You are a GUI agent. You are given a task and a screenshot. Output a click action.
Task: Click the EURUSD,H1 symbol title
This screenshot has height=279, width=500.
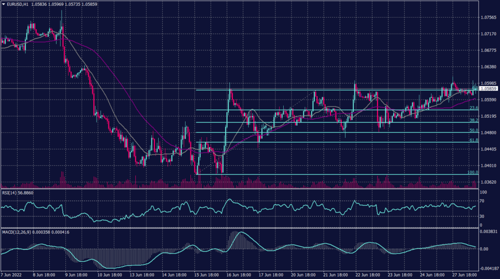pyautogui.click(x=18, y=4)
